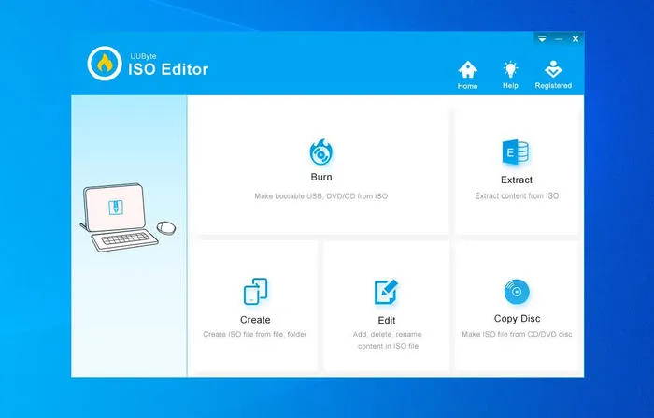Click "Make bootable USB, DVD/CD from ISO" text
This screenshot has width=654, height=418.
tap(320, 196)
